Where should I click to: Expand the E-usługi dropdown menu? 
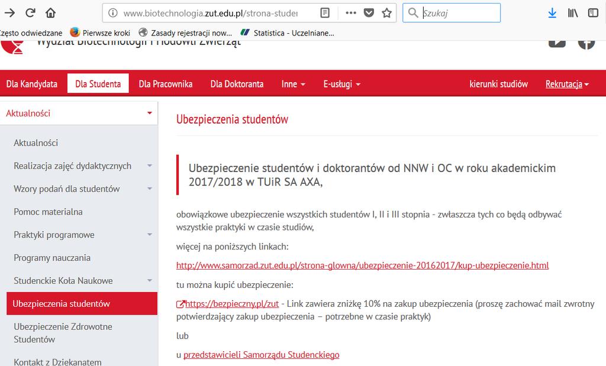341,84
